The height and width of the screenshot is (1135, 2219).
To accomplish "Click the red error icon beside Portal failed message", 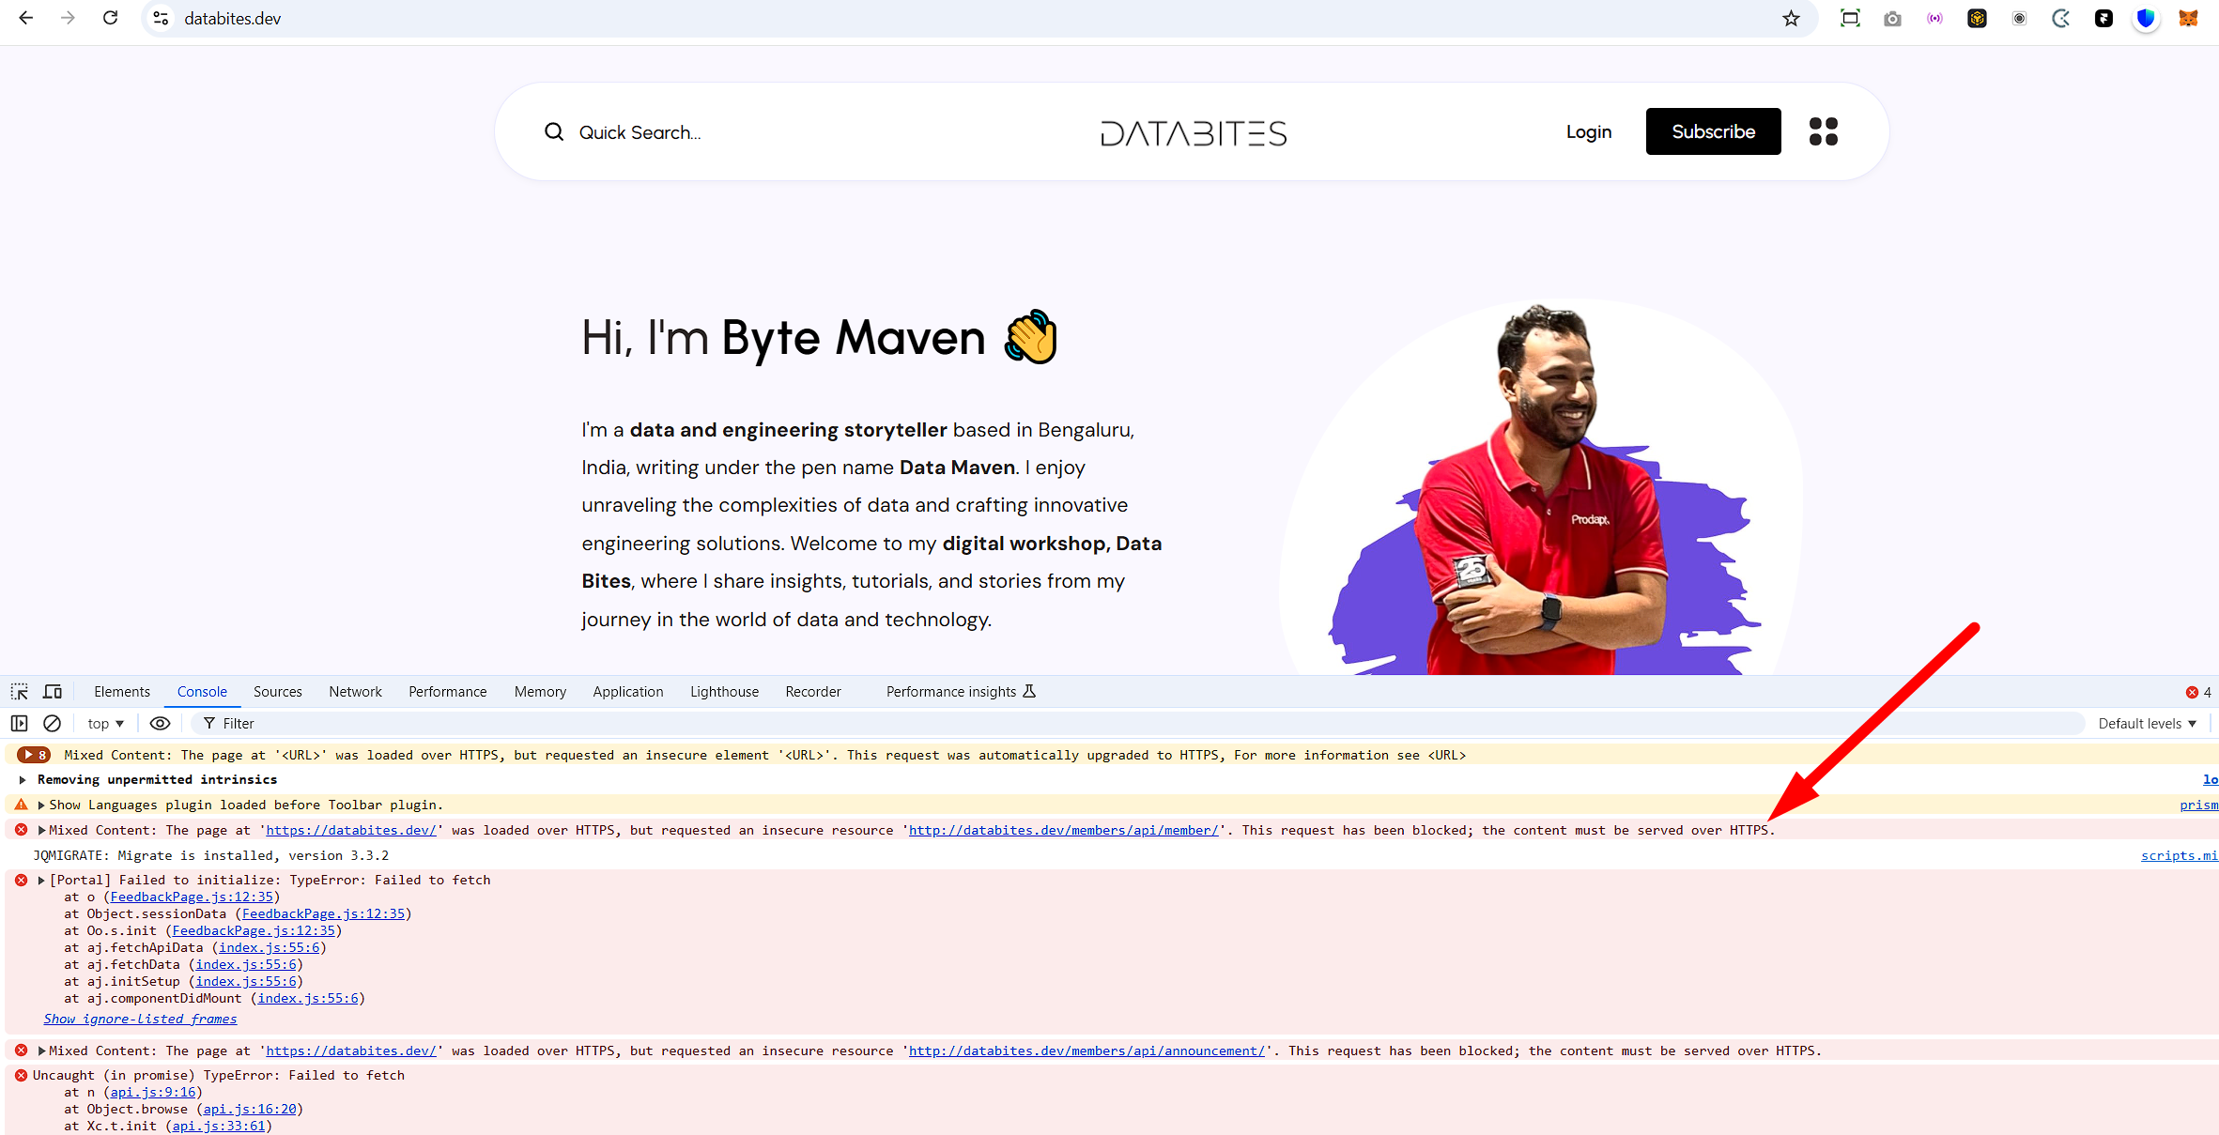I will [21, 881].
